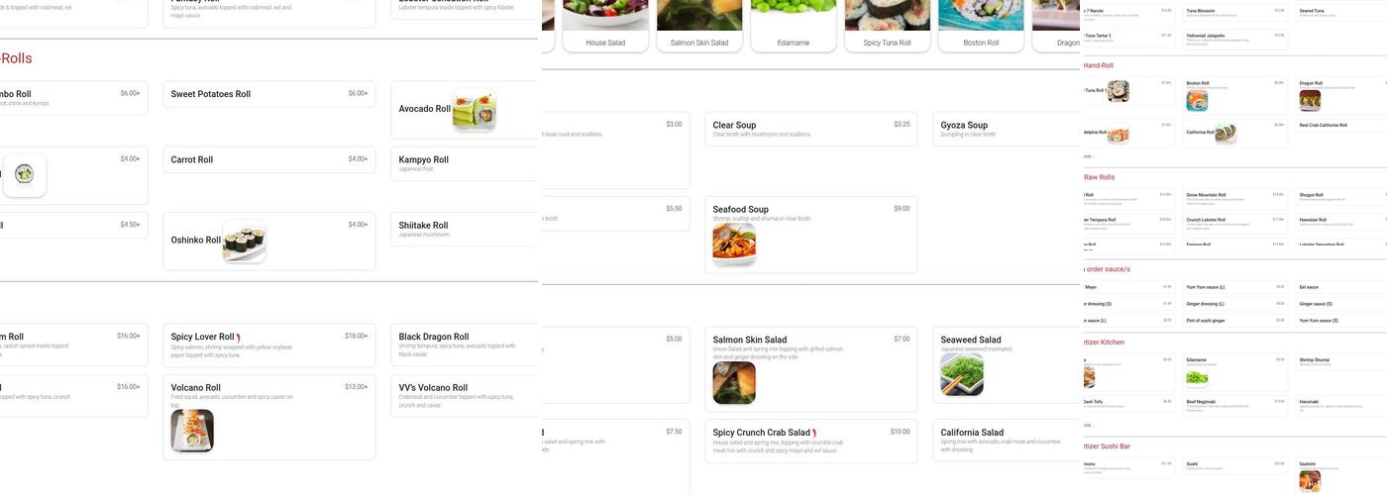This screenshot has height=495, width=1387.
Task: Select the Kampyo Roll item
Action: point(466,163)
